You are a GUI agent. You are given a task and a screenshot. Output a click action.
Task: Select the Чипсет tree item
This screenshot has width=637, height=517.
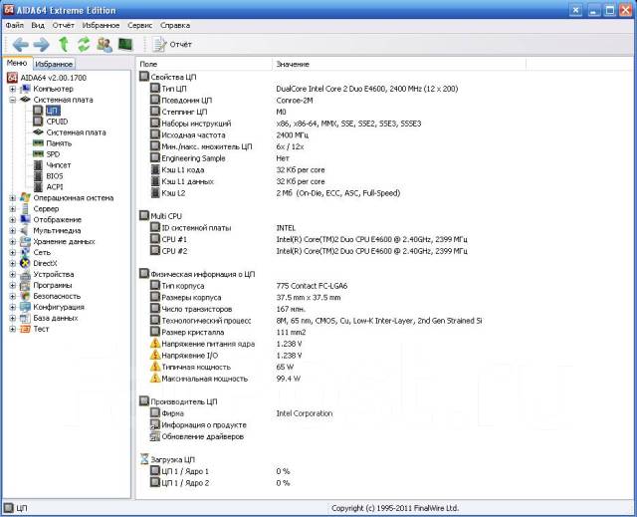coord(59,165)
